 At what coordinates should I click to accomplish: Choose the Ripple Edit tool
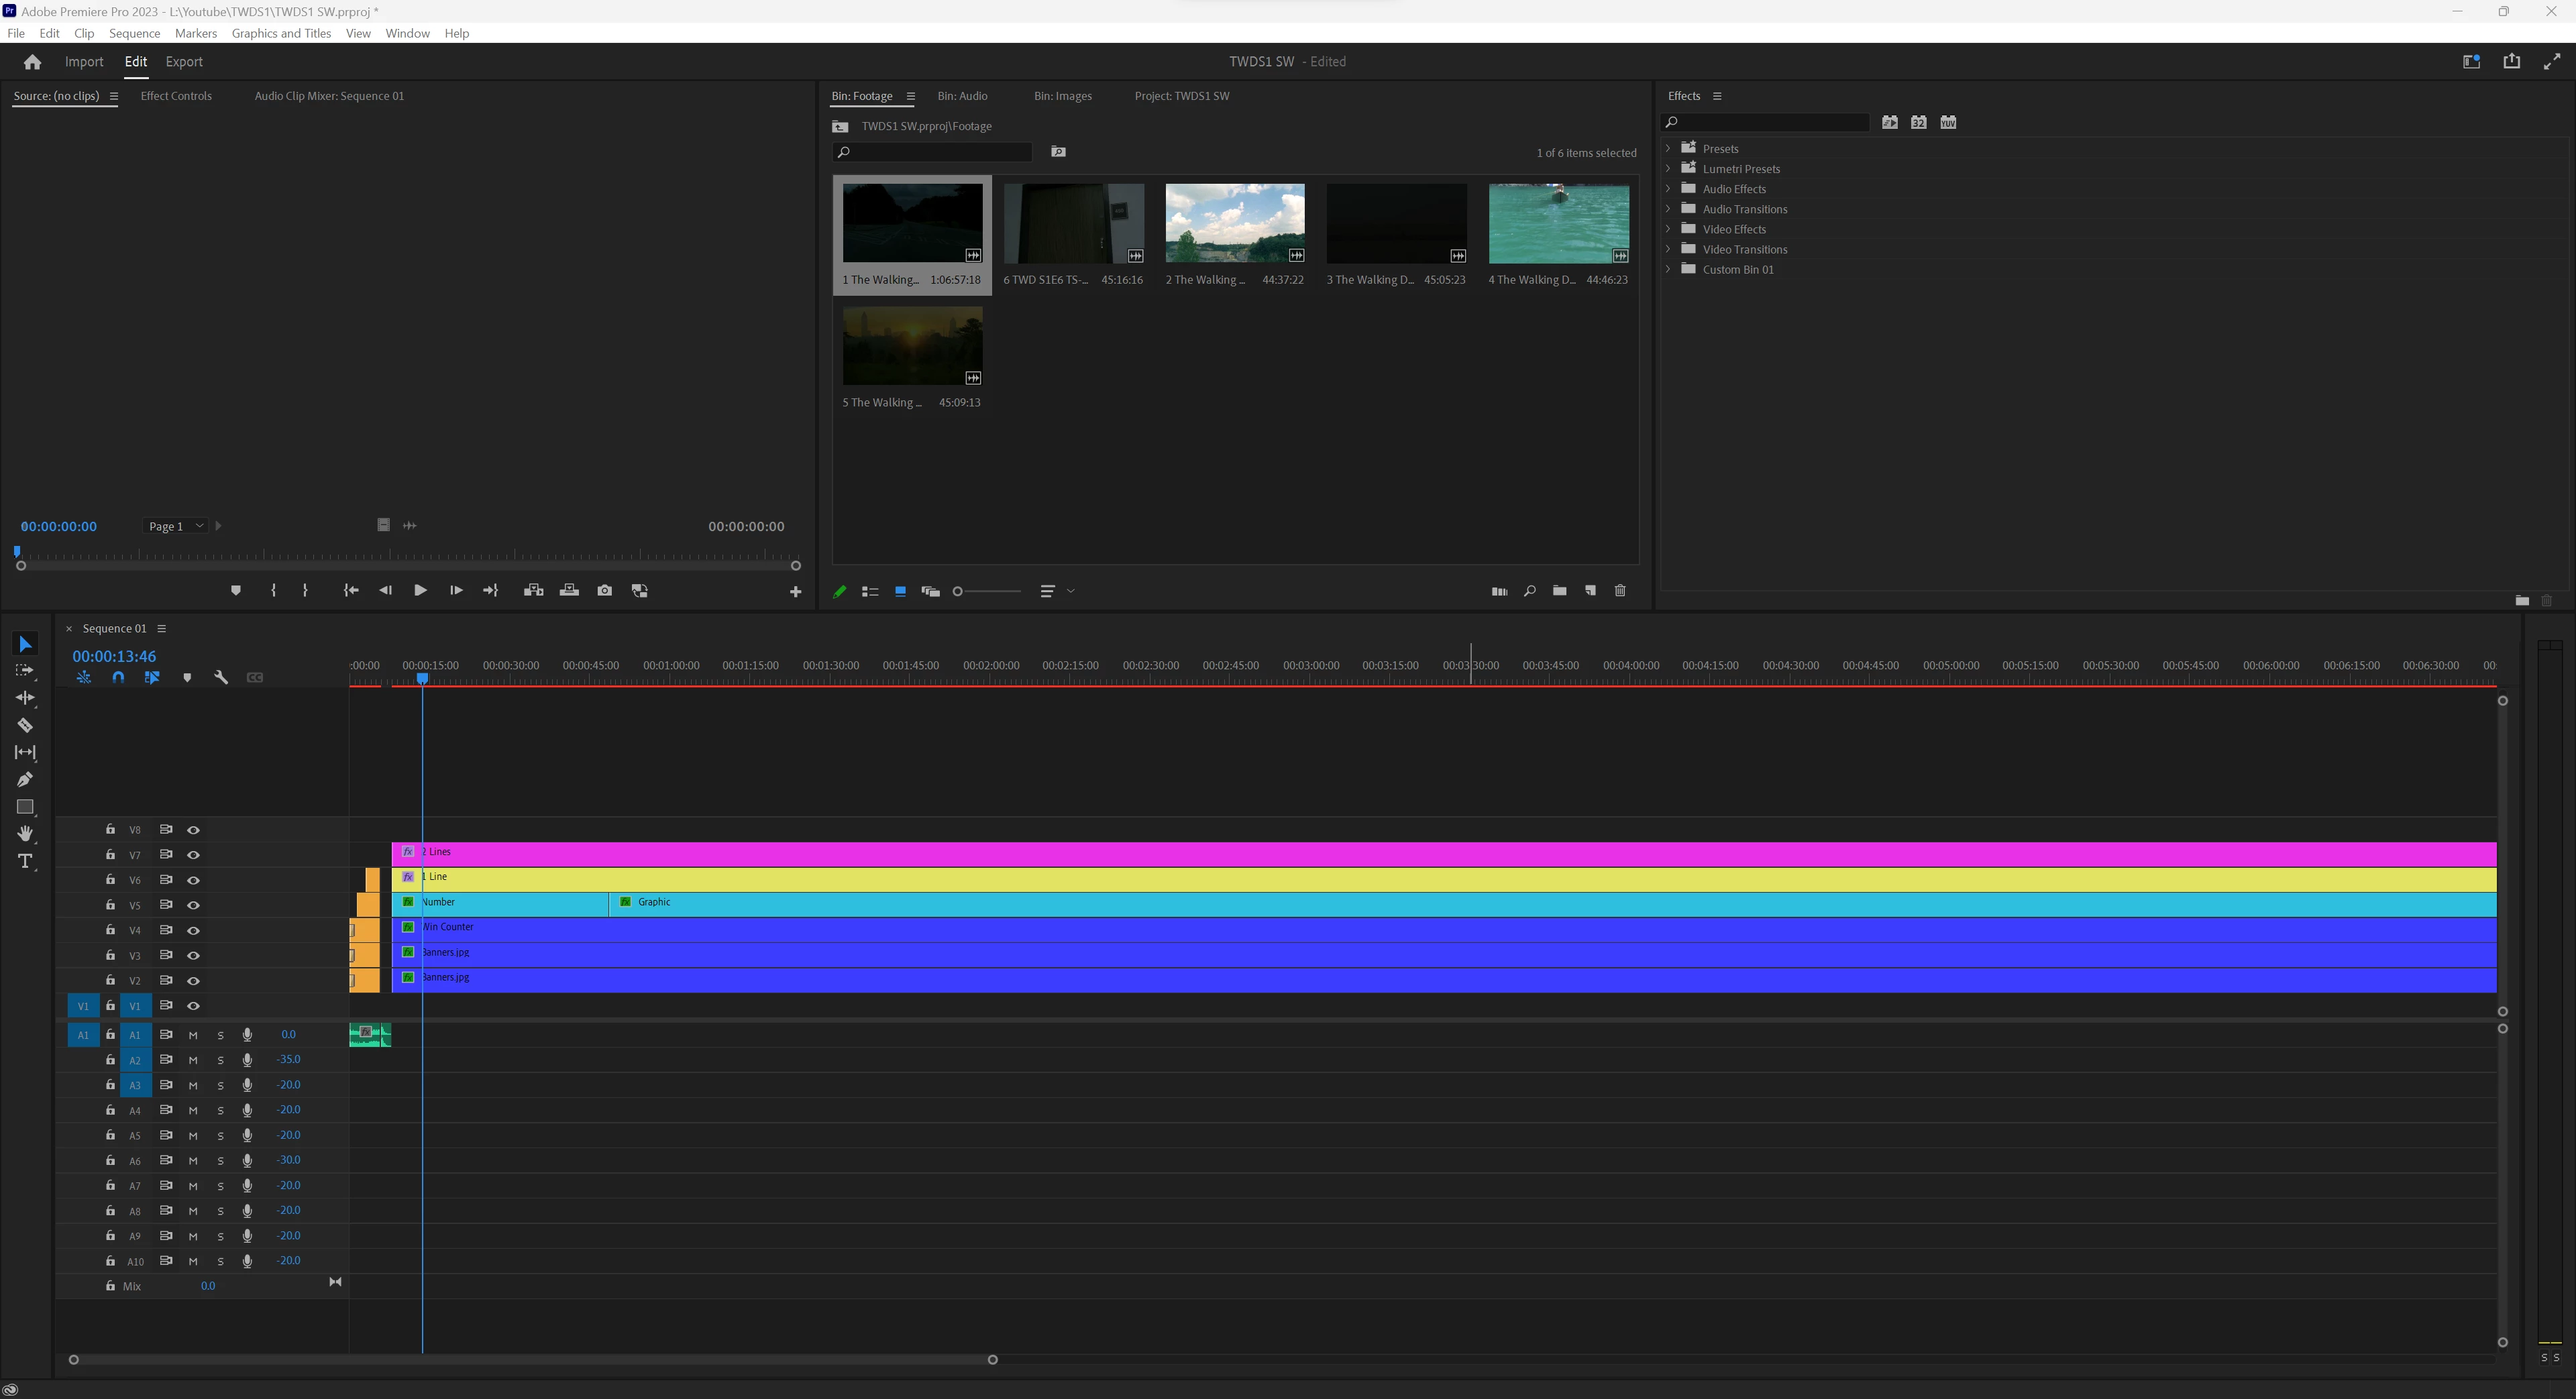(25, 698)
